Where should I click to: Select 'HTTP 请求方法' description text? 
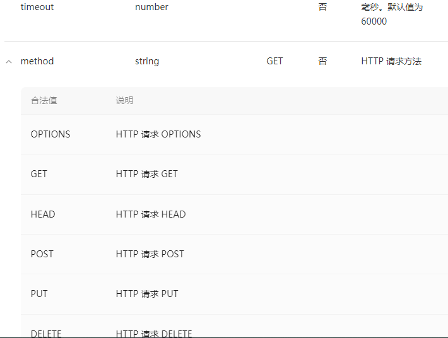391,61
